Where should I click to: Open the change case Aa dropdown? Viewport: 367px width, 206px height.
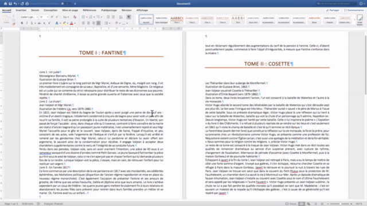(x=66, y=17)
